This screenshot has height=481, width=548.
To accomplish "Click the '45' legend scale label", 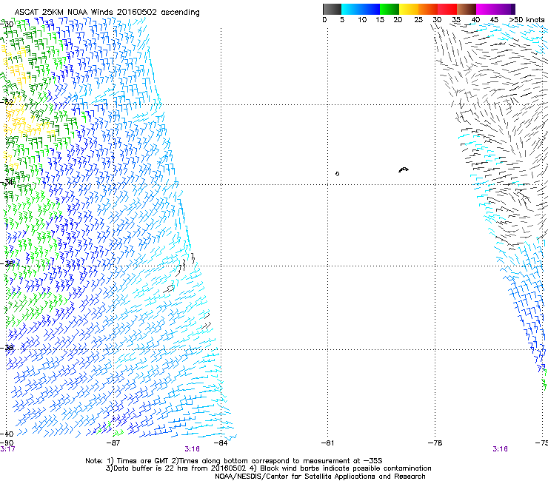I will point(494,20).
